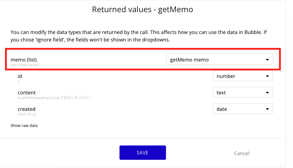293x168 pixels.
Task: Click the created field label
Action: (x=26, y=109)
